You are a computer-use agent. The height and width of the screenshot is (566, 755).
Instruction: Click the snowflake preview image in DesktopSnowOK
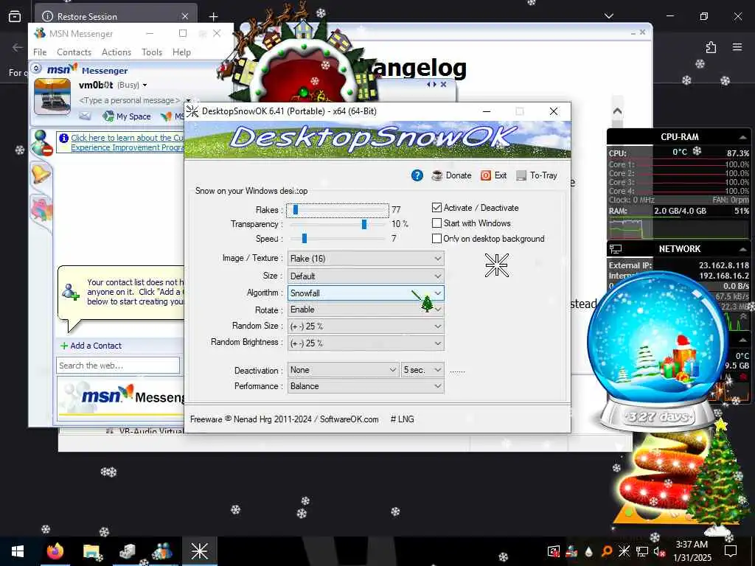click(496, 265)
